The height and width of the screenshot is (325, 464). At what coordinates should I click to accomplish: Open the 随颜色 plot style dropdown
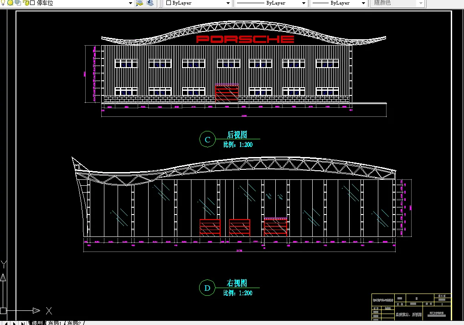point(421,3)
